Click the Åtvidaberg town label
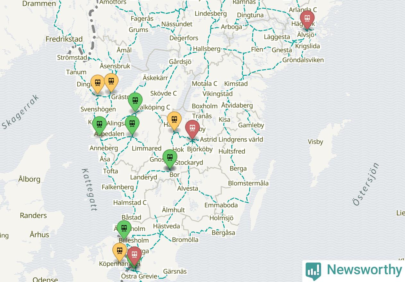Image resolution: width=405 pixels, height=282 pixels. (237, 105)
